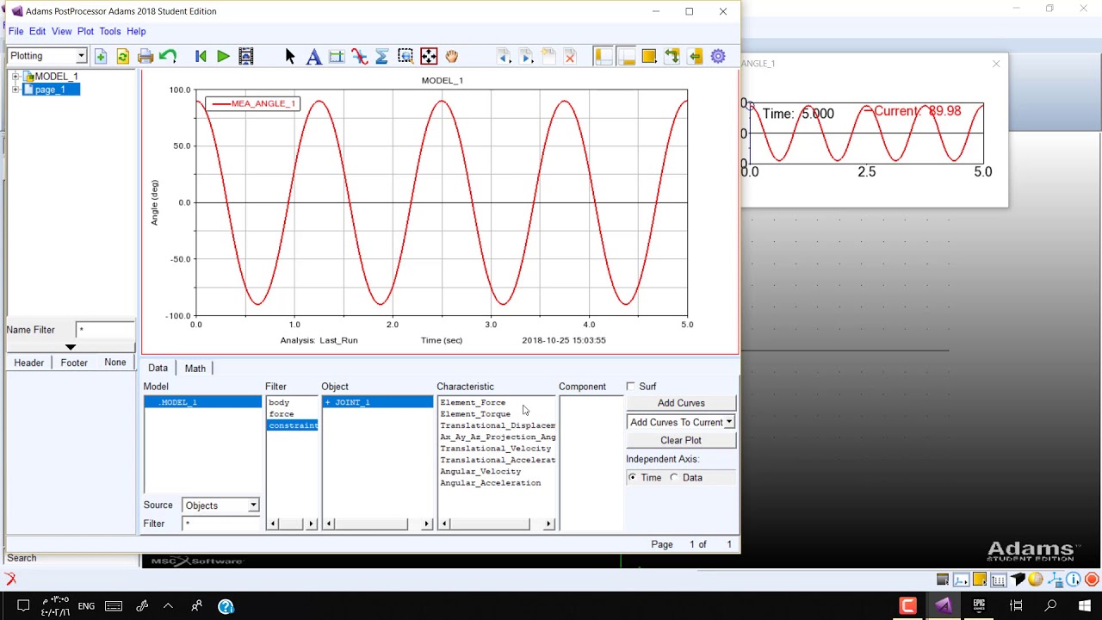Click the plot tracking tool icon
The width and height of the screenshot is (1102, 620).
point(337,56)
